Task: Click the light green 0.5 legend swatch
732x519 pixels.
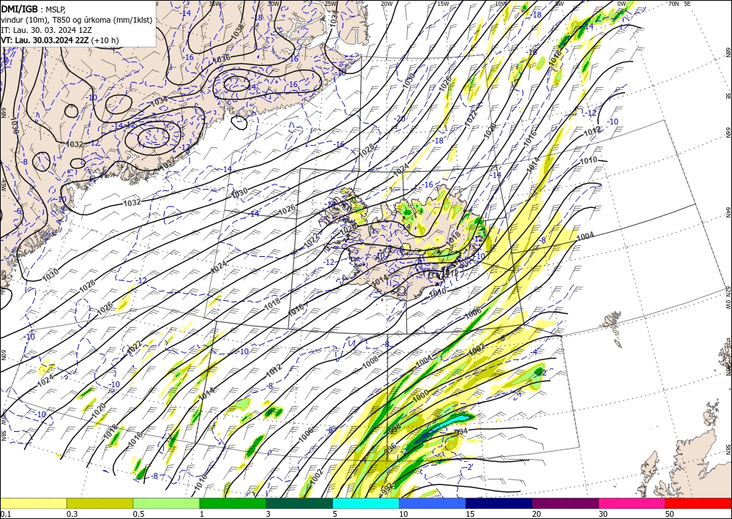Action: (166, 503)
